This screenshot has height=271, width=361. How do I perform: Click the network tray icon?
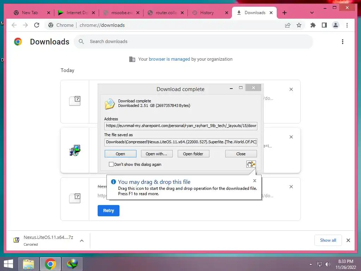tap(319, 264)
